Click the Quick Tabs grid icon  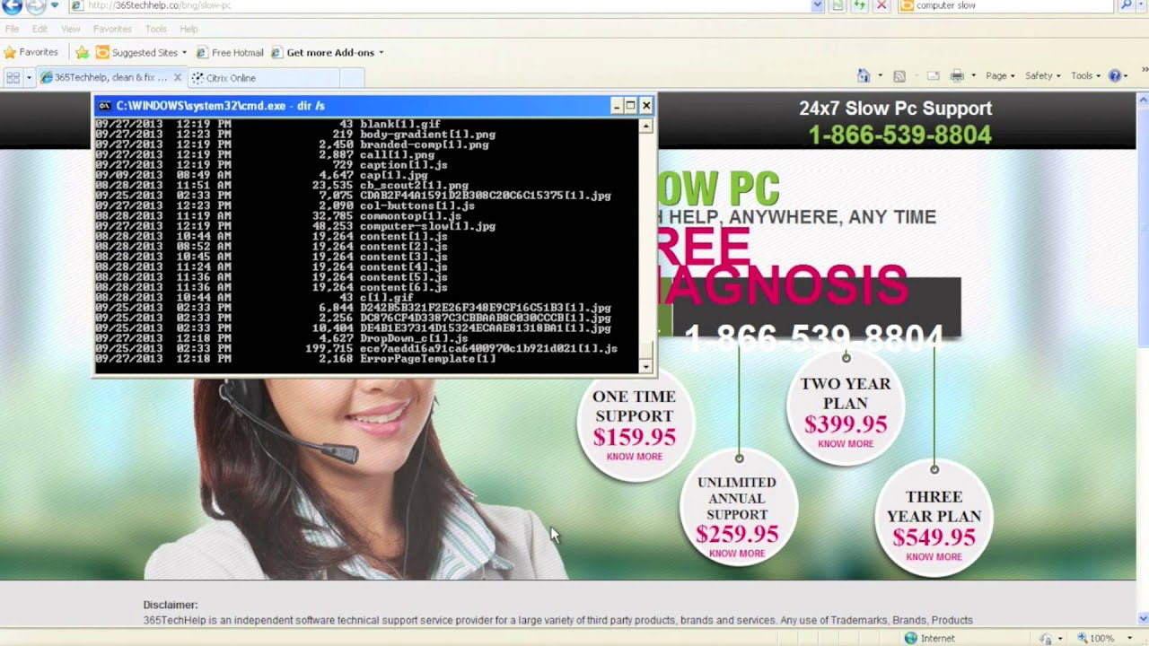click(x=13, y=78)
